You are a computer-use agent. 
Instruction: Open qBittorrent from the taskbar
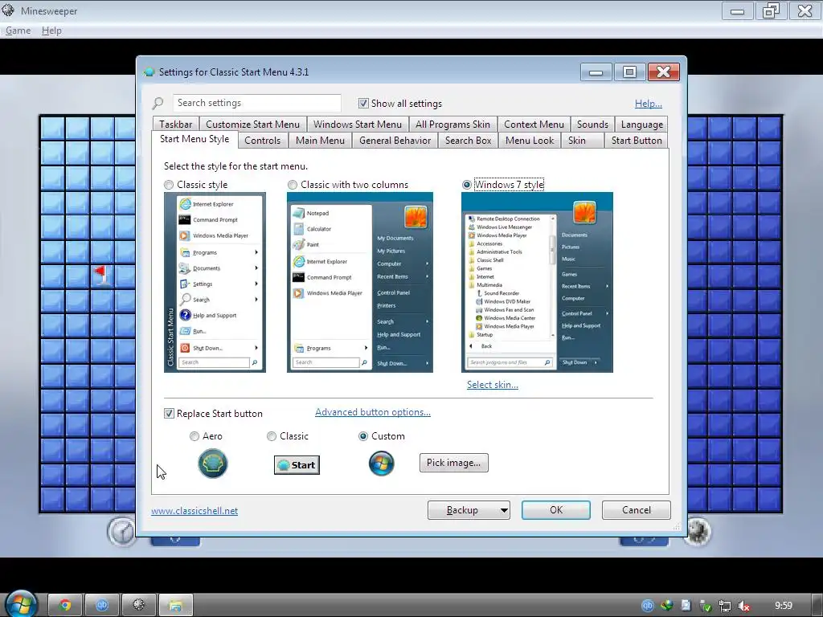click(x=102, y=606)
